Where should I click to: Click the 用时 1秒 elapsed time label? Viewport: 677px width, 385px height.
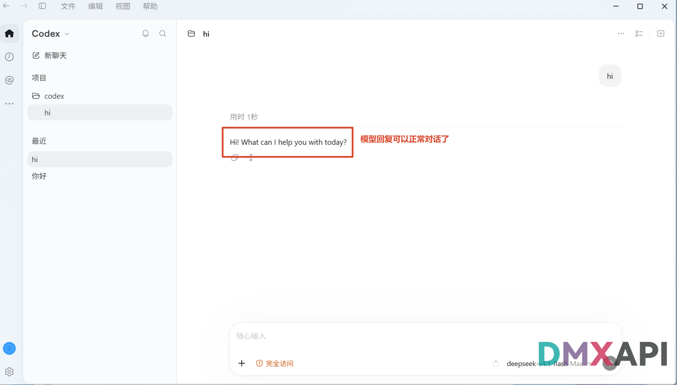244,117
